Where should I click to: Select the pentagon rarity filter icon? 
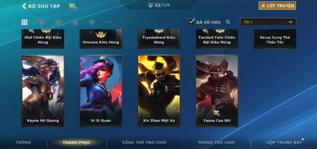75,22
